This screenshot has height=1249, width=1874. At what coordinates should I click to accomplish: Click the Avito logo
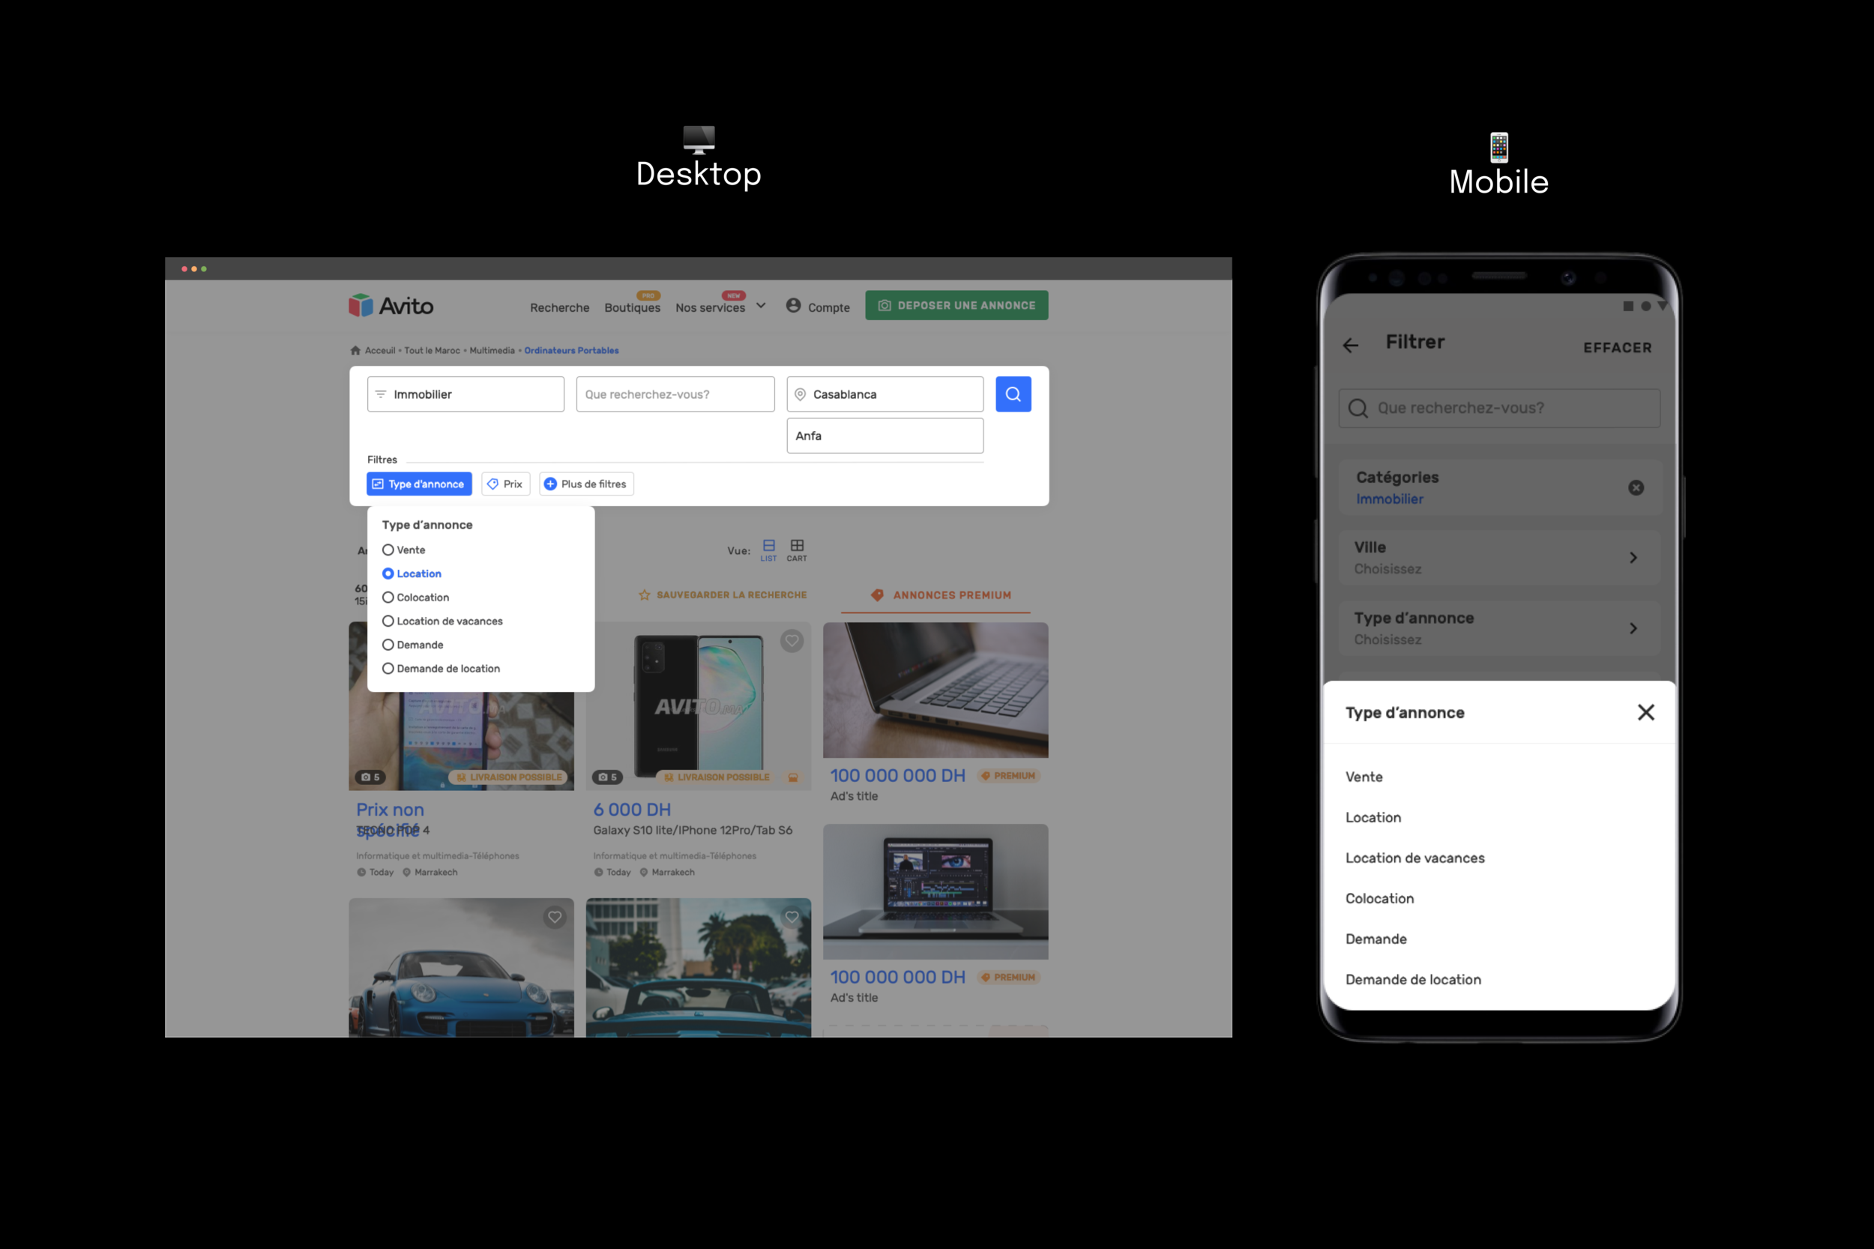coord(391,306)
